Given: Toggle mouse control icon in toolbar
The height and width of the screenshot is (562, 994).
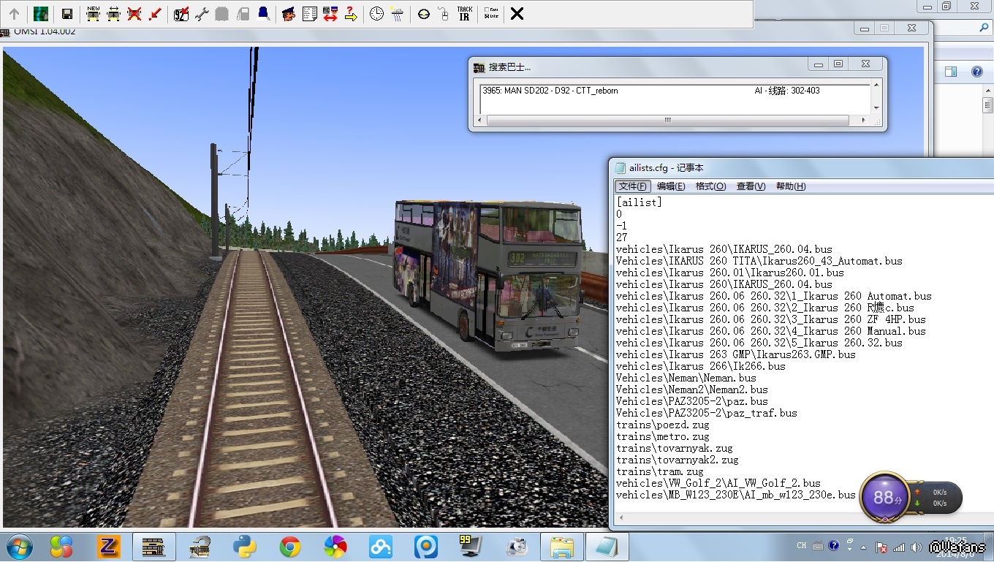Looking at the screenshot, I should 444,14.
